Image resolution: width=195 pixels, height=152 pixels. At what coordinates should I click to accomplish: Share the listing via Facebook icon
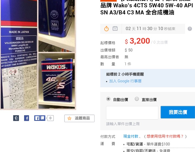pos(27,118)
